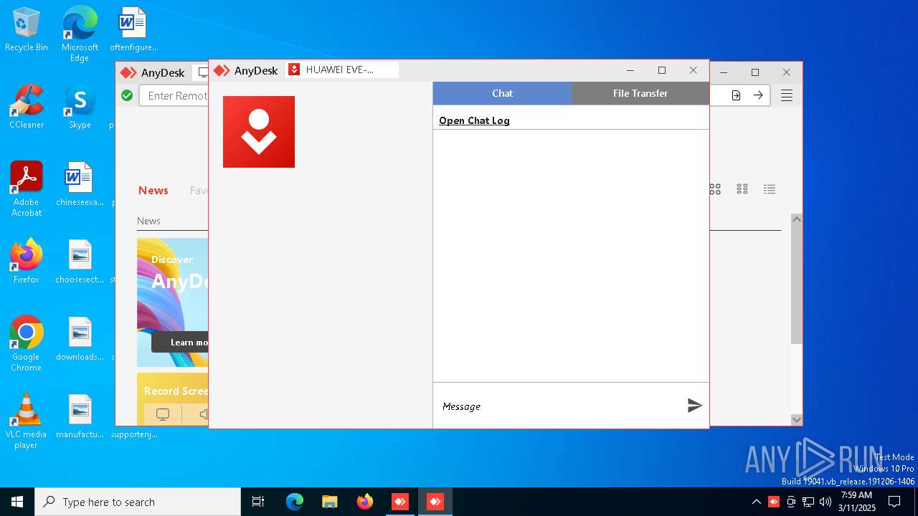Send the chat message with arrow icon
The image size is (918, 516).
coord(694,406)
